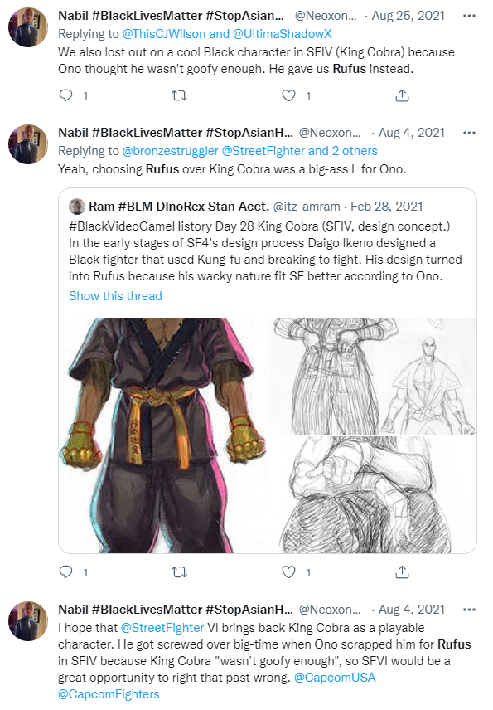Reply to the big-ass L tweet

click(x=66, y=572)
